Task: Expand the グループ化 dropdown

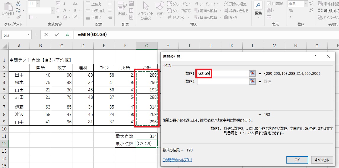Action: click(x=190, y=4)
